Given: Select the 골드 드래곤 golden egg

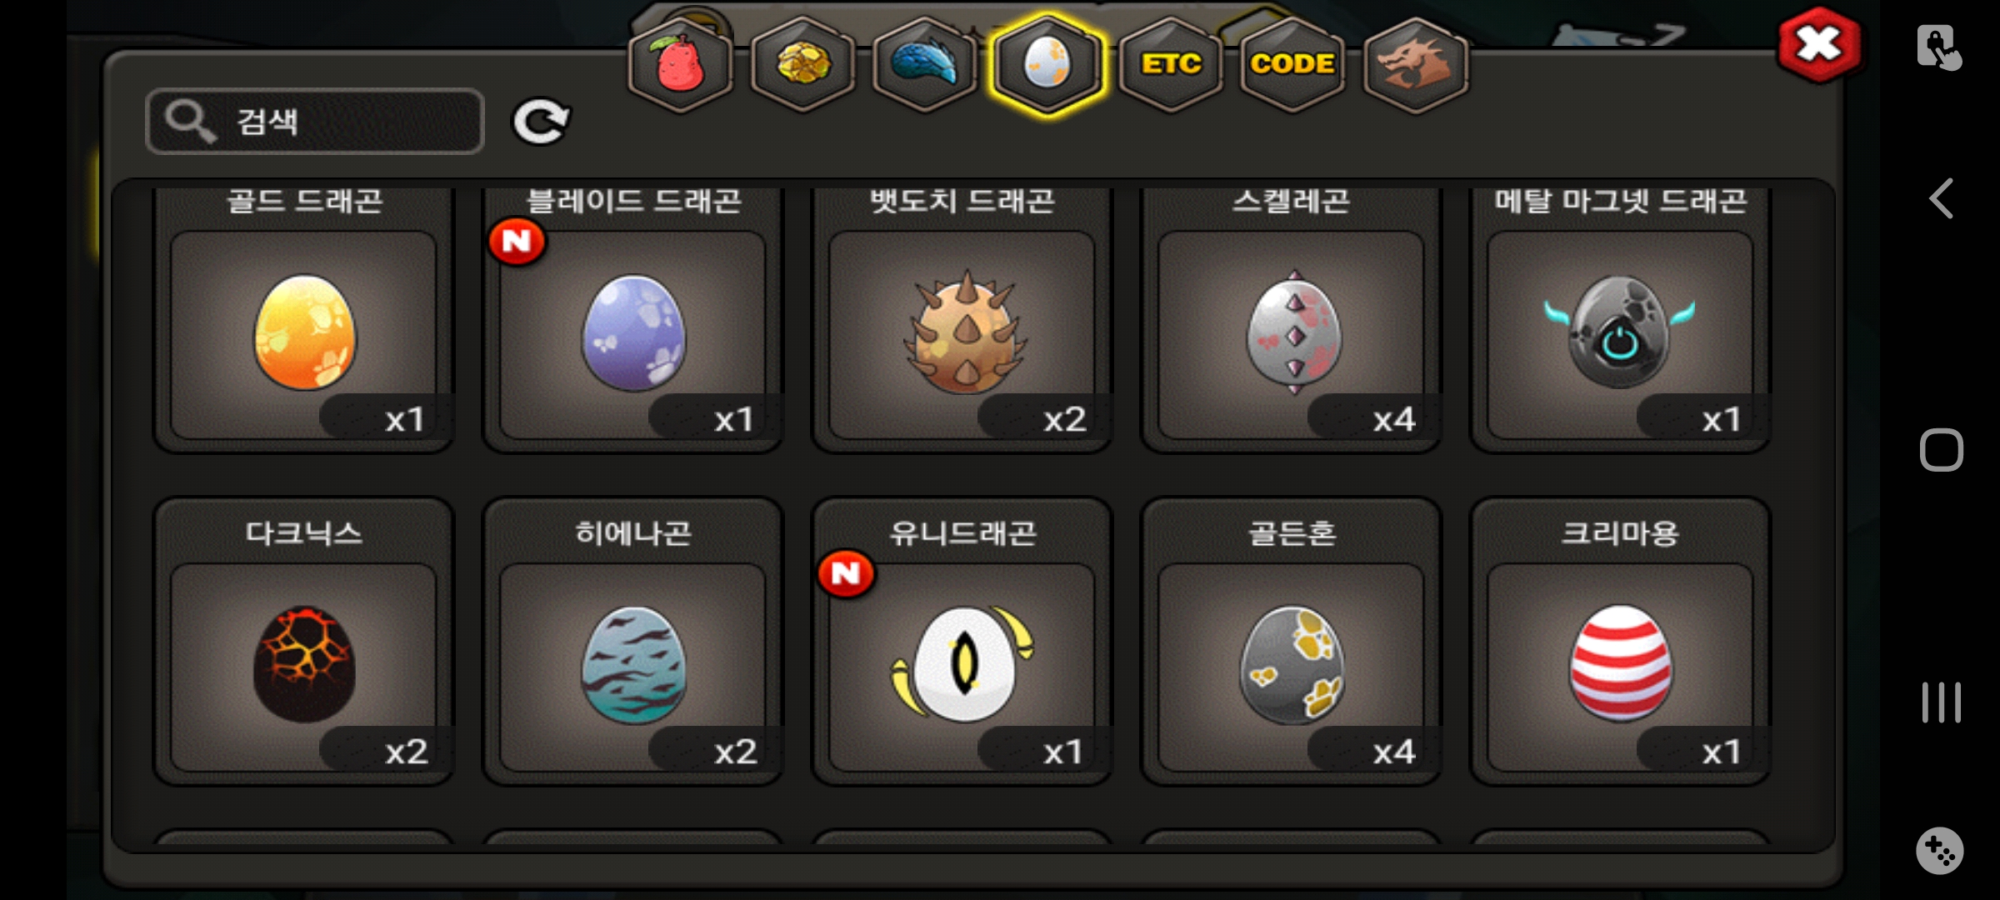Looking at the screenshot, I should click(304, 334).
